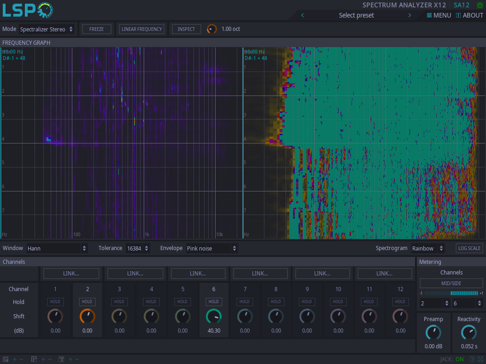Click the help question mark icon
Viewport: 486px width, 364px height.
pyautogui.click(x=472, y=359)
